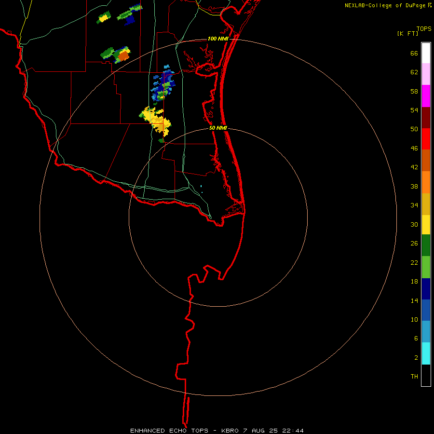Click the magenta 58 kft legend swatch
This screenshot has height=434, width=434.
click(x=426, y=96)
